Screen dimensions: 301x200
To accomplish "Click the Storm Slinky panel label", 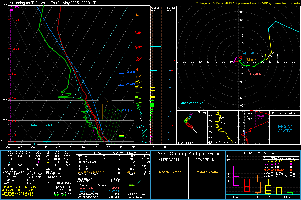I will coord(185,143).
